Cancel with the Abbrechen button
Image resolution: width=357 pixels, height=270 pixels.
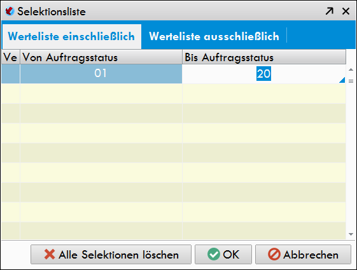[x=303, y=254]
